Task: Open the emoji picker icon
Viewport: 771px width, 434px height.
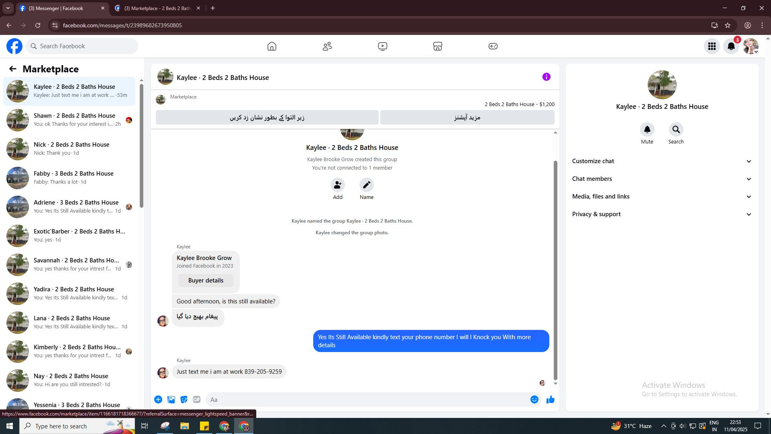Action: (x=534, y=399)
